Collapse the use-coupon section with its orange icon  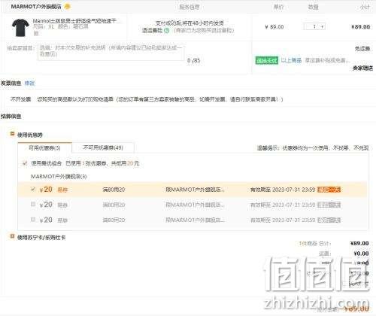(12, 134)
